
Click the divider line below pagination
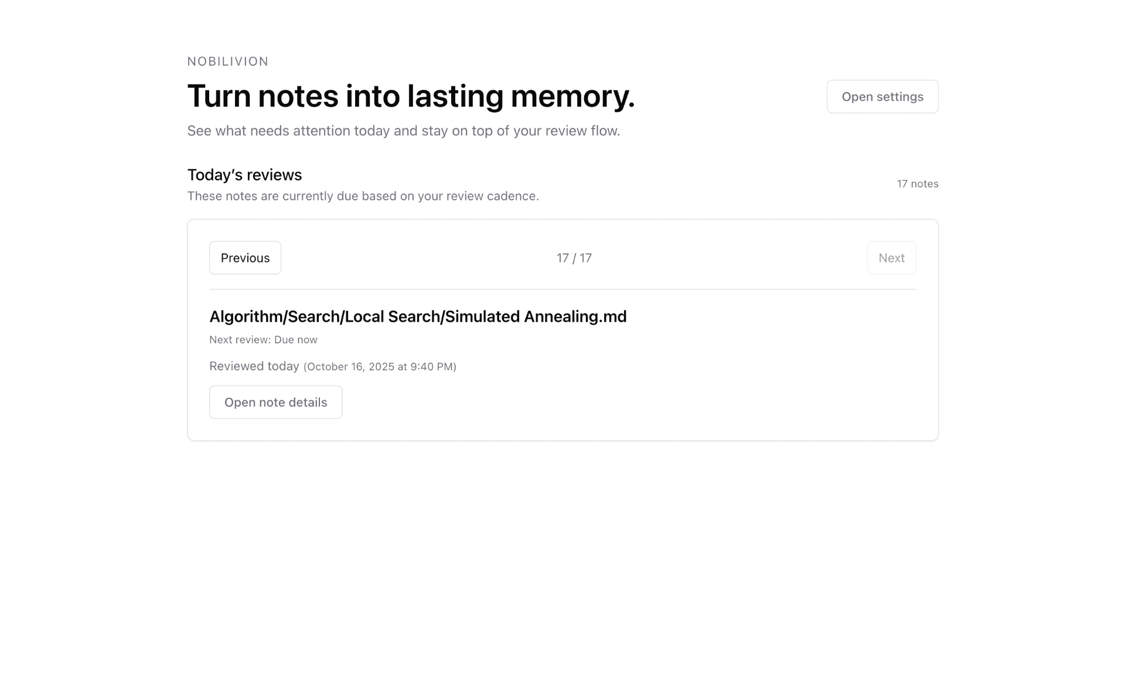[x=562, y=289]
